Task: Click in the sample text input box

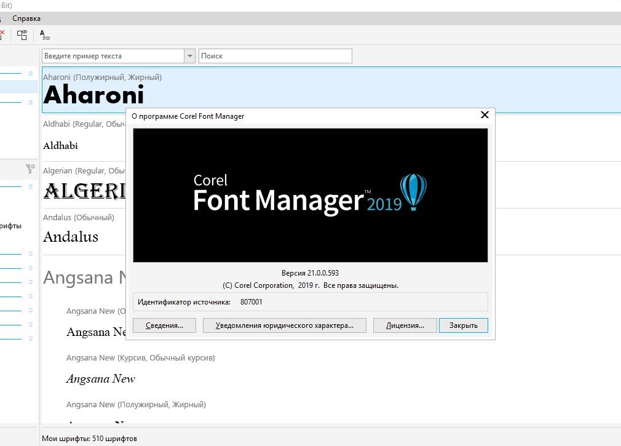Action: pos(113,56)
